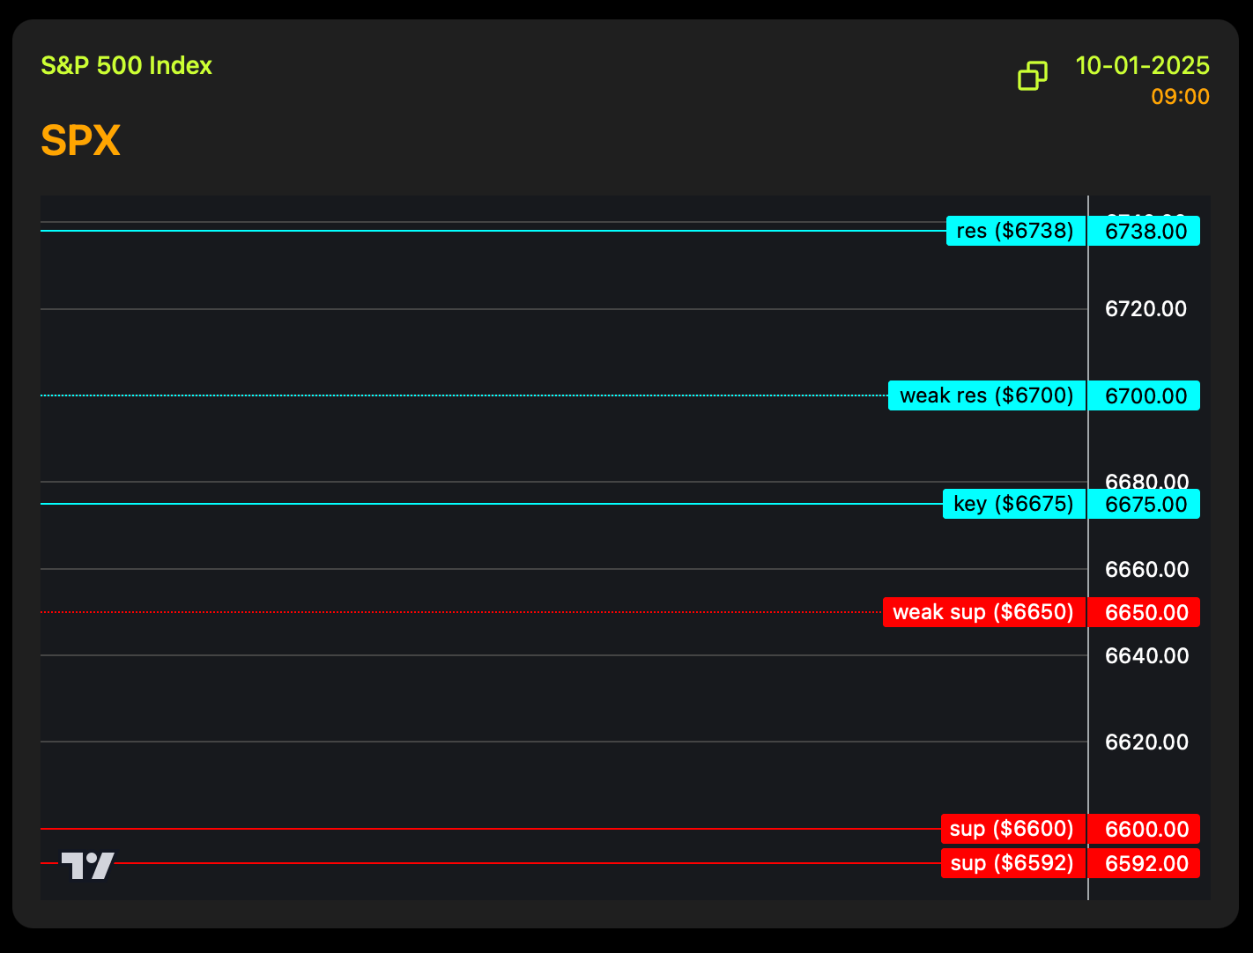This screenshot has width=1253, height=953.
Task: Select the sup ($6600) level label
Action: pyautogui.click(x=1012, y=829)
